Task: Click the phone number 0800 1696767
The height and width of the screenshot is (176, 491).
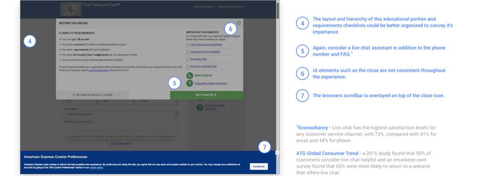Action: (203, 75)
